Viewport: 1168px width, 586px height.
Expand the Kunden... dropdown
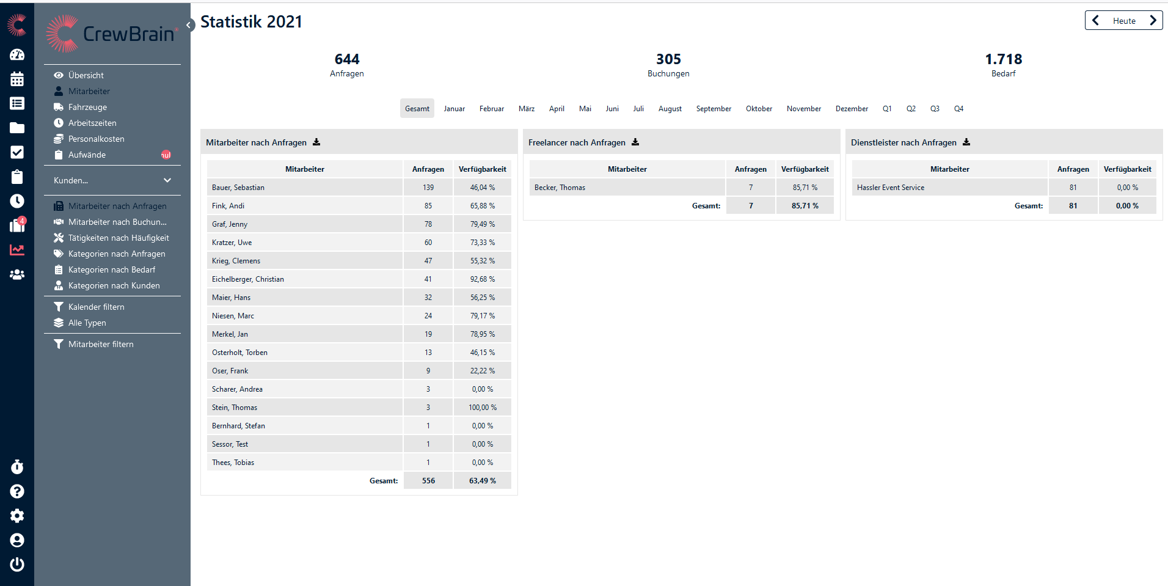click(x=112, y=180)
